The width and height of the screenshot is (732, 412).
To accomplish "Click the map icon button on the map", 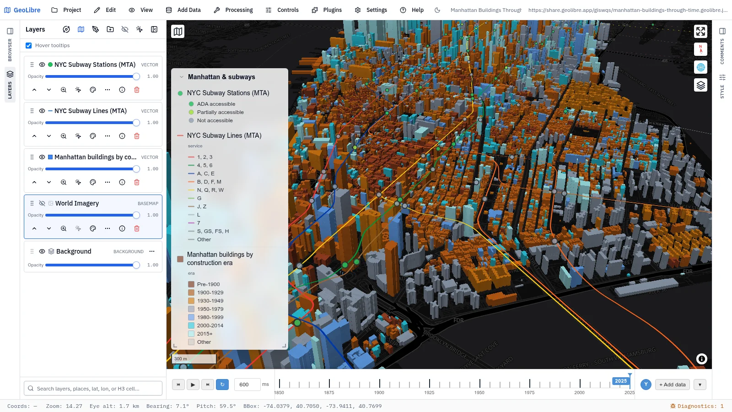I will [x=178, y=32].
